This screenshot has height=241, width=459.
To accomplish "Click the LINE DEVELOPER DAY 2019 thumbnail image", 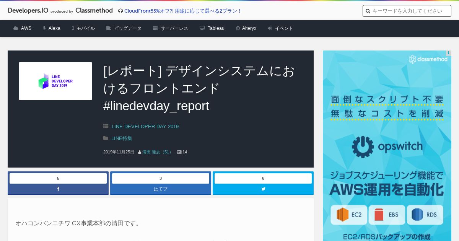I will click(55, 81).
